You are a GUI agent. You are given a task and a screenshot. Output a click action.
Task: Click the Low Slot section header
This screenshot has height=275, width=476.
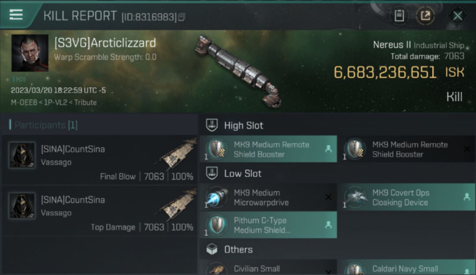[243, 173]
